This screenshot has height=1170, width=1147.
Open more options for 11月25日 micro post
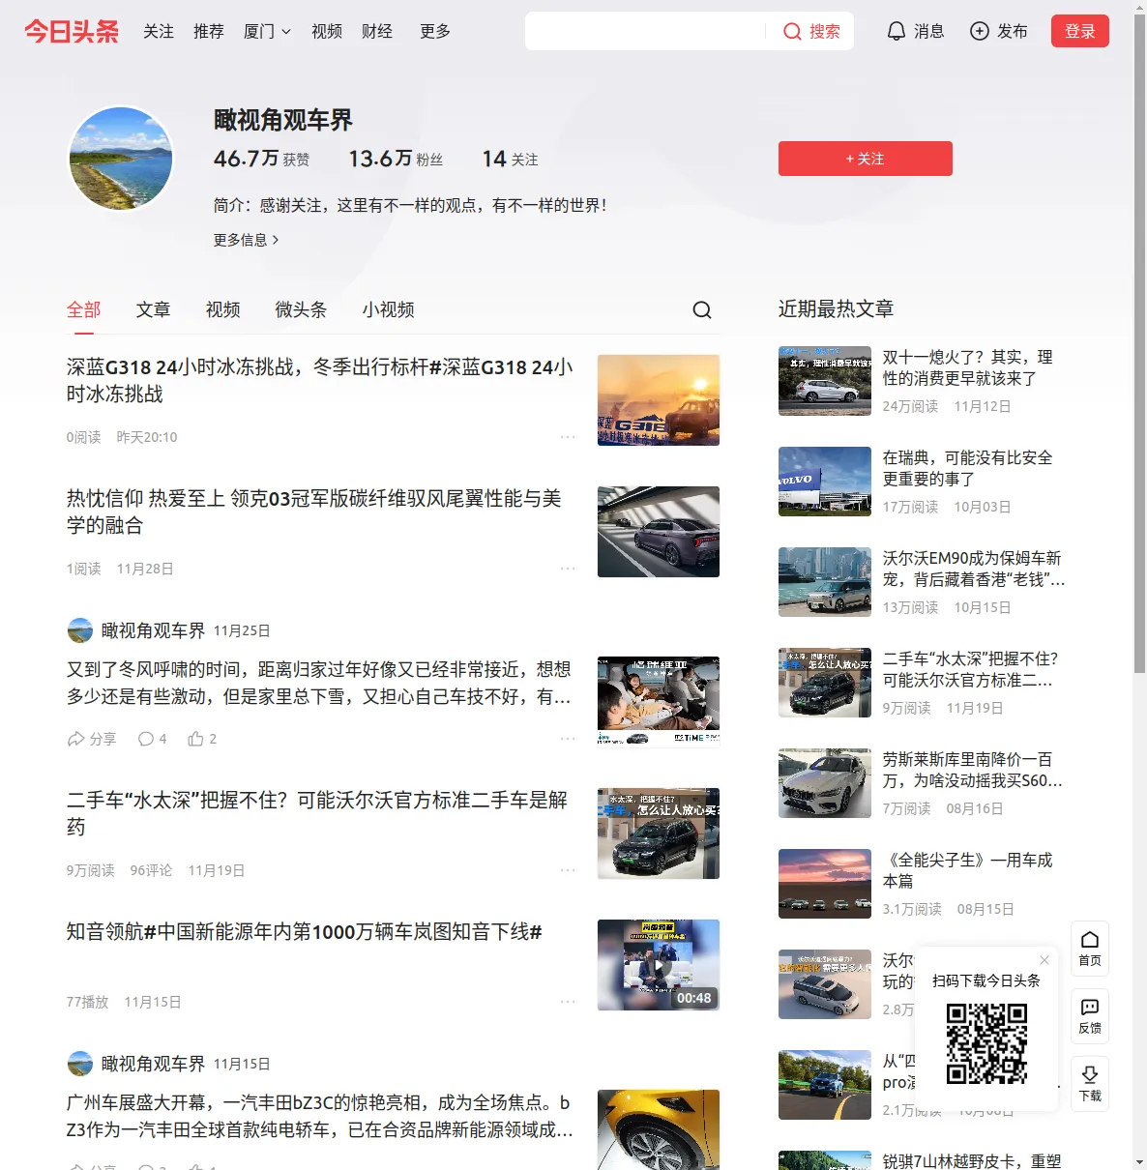click(x=568, y=739)
